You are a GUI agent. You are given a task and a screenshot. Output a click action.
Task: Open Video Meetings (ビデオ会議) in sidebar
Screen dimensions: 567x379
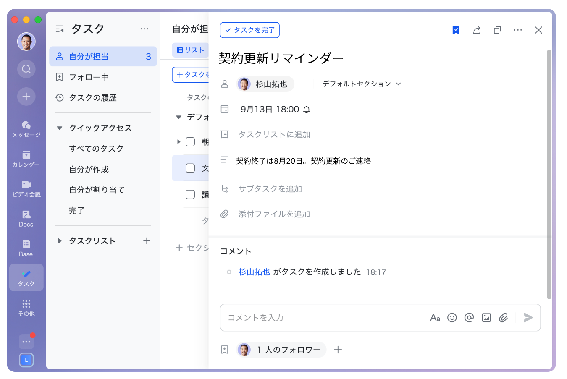[x=26, y=188]
